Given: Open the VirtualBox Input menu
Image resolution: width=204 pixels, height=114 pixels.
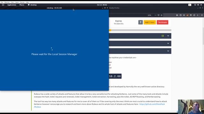Looking at the screenshot, I should 17,2.
